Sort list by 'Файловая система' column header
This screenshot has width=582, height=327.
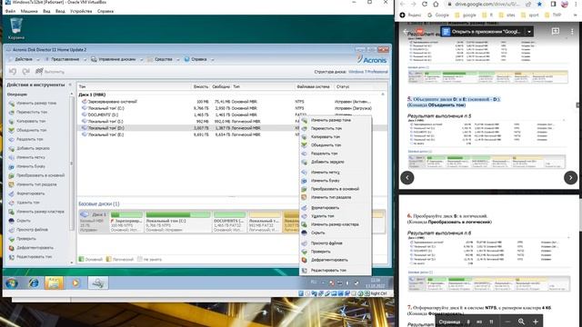tap(313, 87)
